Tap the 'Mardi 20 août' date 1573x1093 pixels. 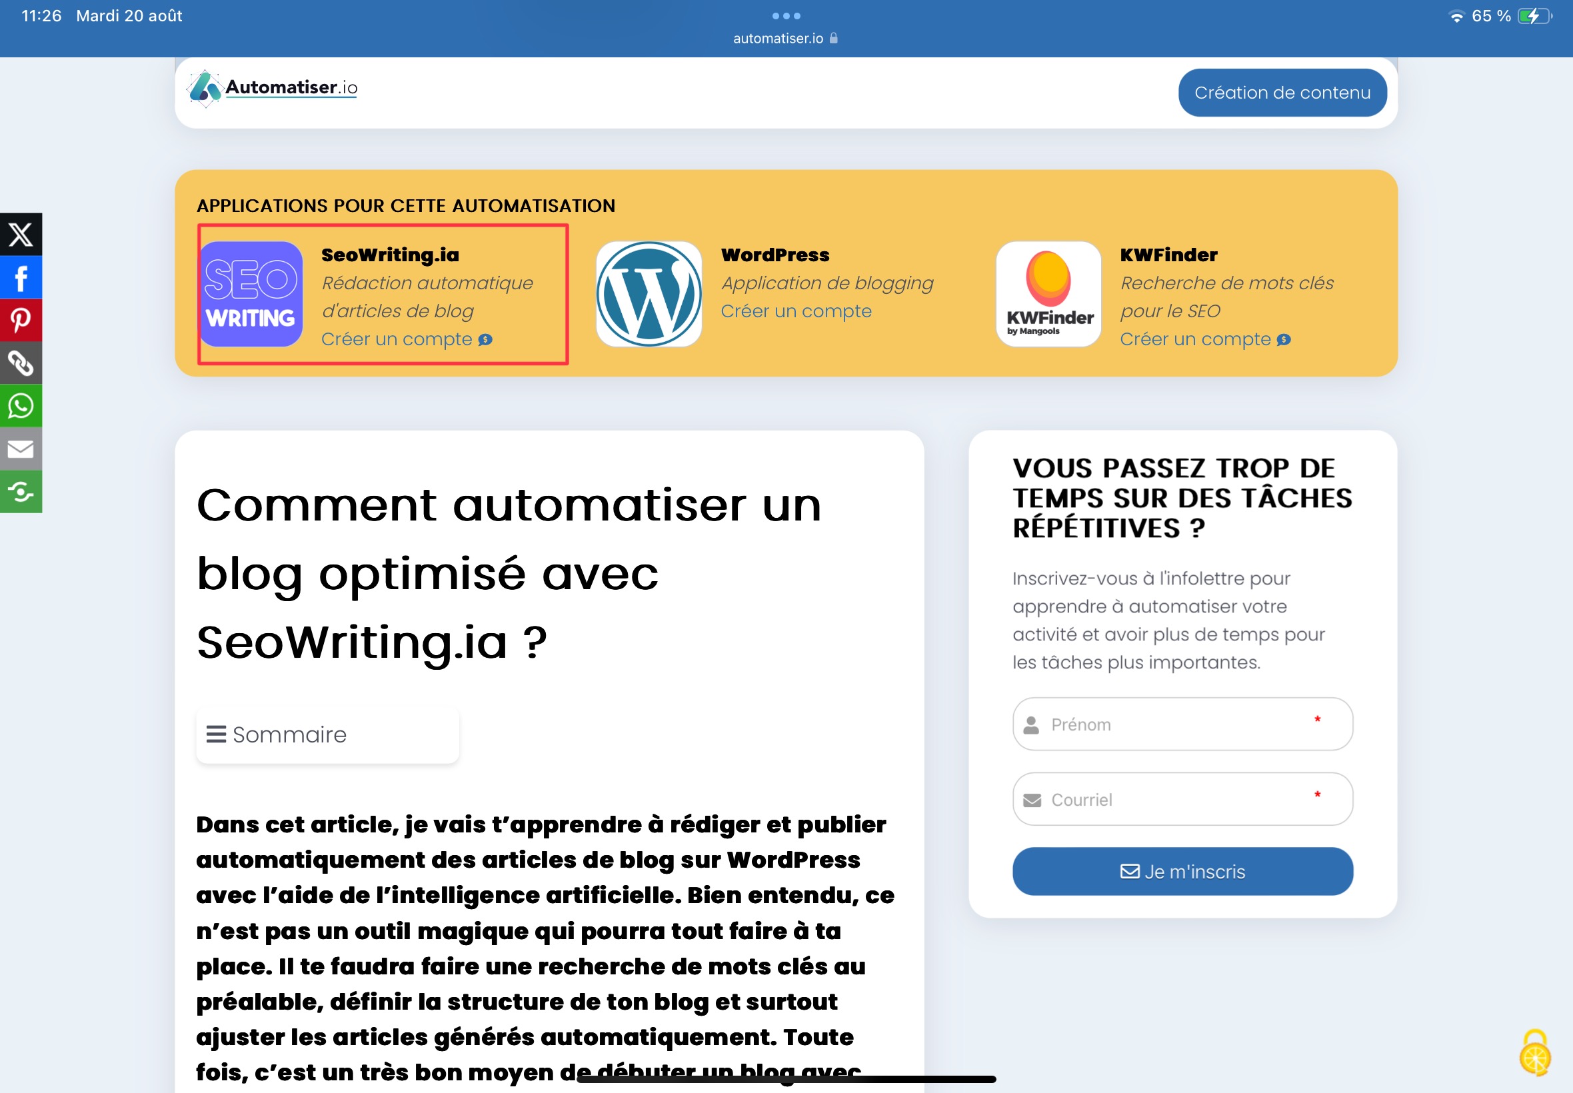pos(129,16)
